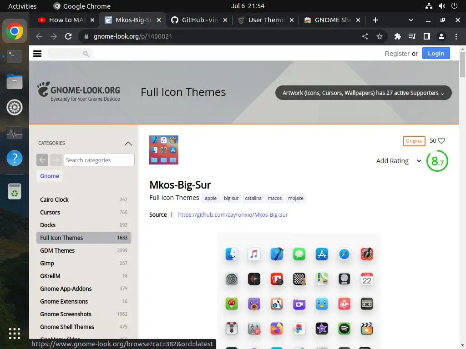Click the 8.7 rating score circle

[437, 161]
